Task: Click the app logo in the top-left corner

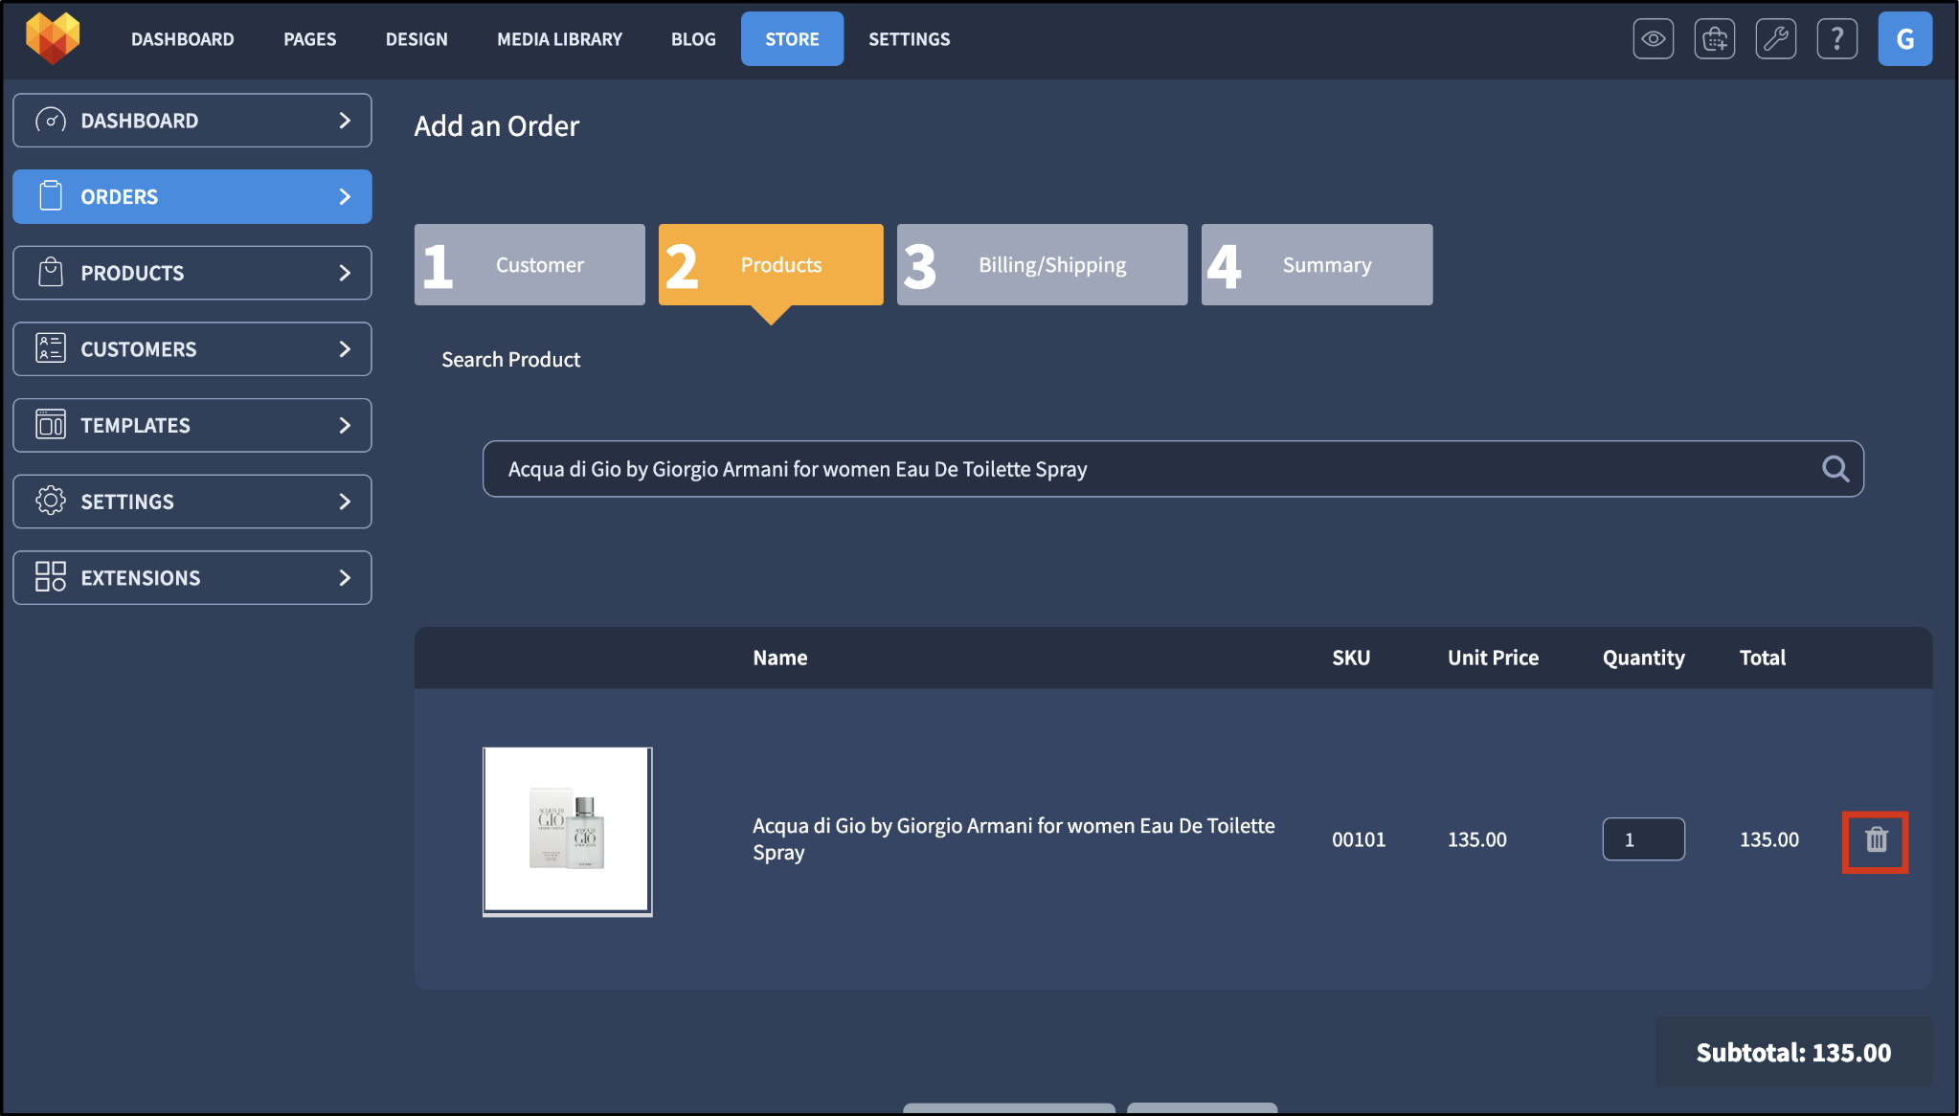Action: pyautogui.click(x=53, y=38)
